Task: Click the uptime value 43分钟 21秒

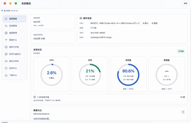Action: point(39,39)
